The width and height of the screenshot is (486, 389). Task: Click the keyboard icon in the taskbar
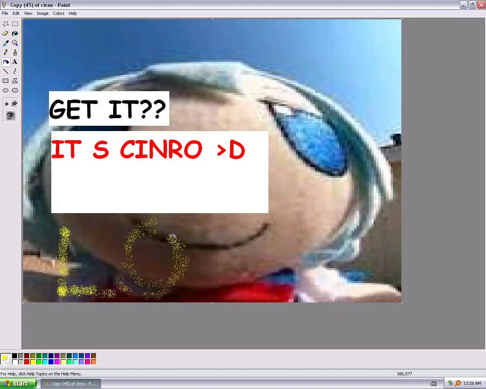pyautogui.click(x=434, y=384)
